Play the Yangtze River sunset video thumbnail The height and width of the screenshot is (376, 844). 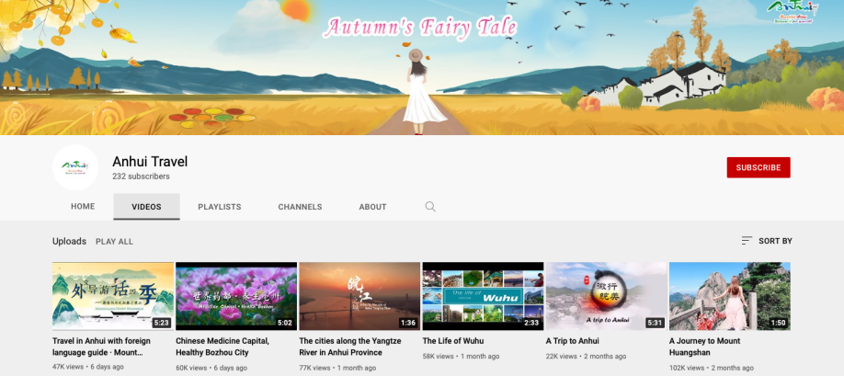tap(359, 296)
